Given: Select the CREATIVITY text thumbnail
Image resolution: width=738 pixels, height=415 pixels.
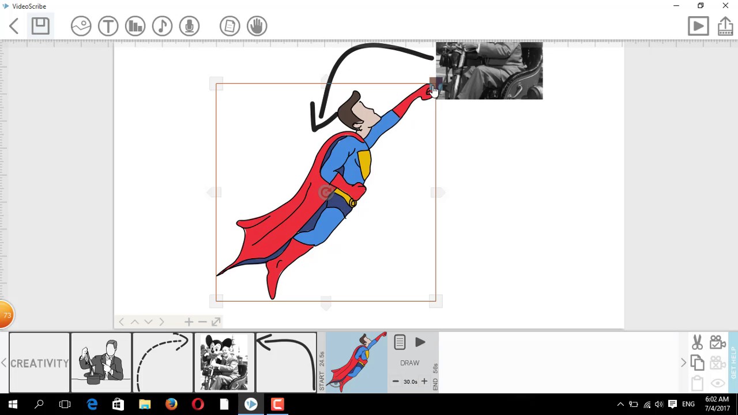Looking at the screenshot, I should pos(39,363).
